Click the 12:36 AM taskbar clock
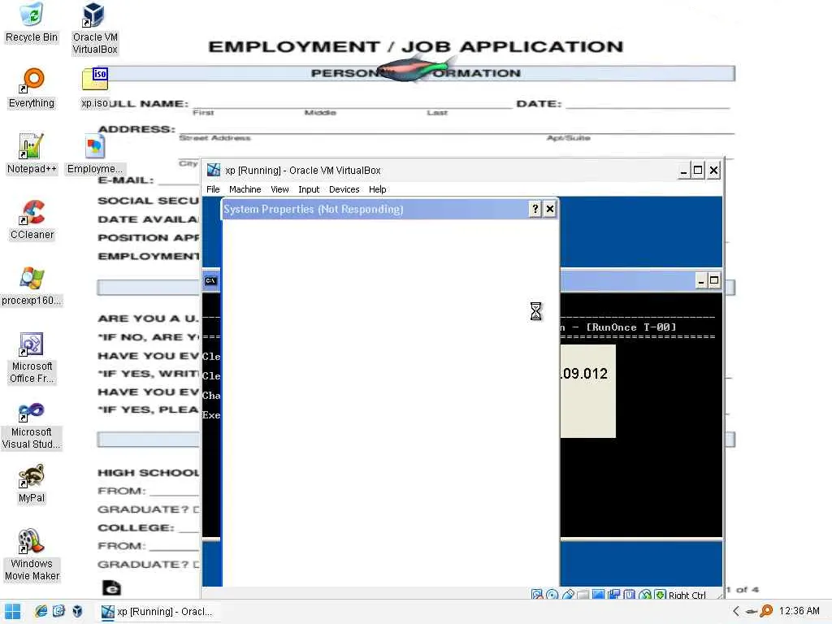 point(799,611)
